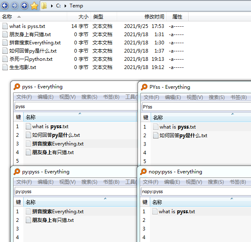Select 朋友身上有只猫.txt in py:pyss window
251x242 pixels.
pos(53,220)
